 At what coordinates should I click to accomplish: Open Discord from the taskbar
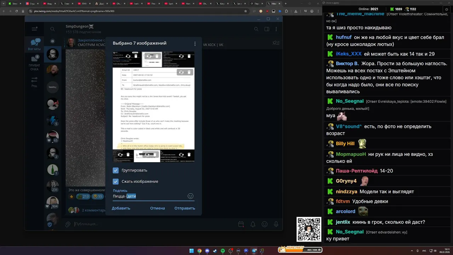pos(207,251)
